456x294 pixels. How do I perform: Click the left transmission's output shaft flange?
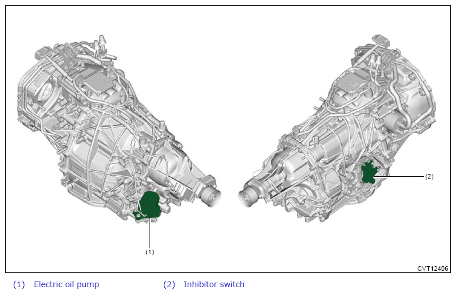coord(212,194)
